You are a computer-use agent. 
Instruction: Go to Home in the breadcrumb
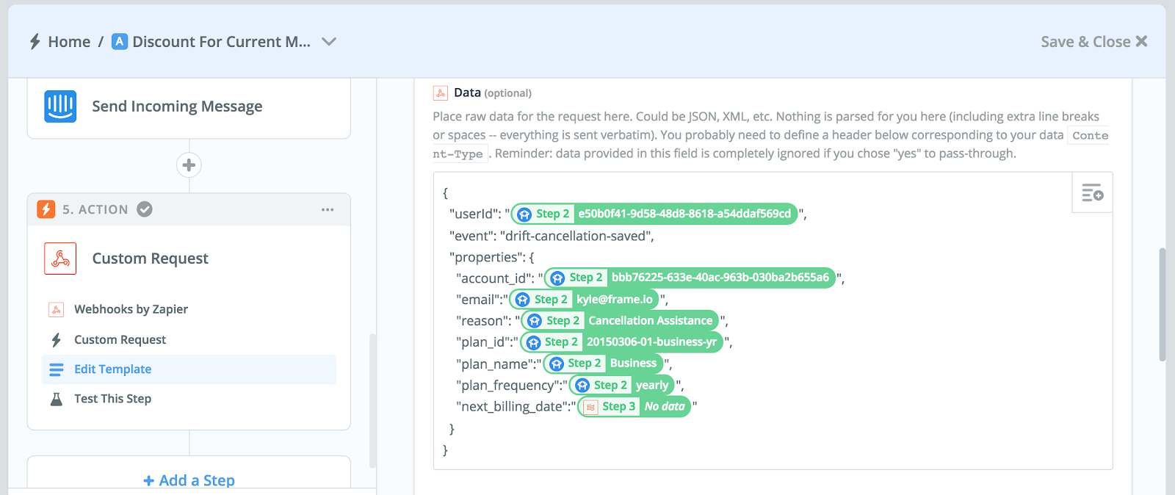pyautogui.click(x=69, y=42)
